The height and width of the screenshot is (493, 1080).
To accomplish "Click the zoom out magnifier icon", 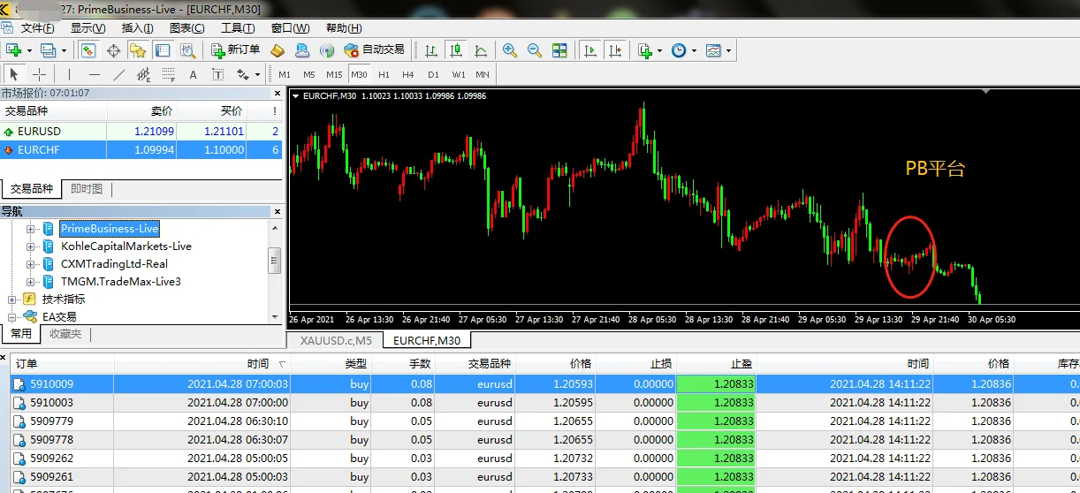I will pos(535,50).
